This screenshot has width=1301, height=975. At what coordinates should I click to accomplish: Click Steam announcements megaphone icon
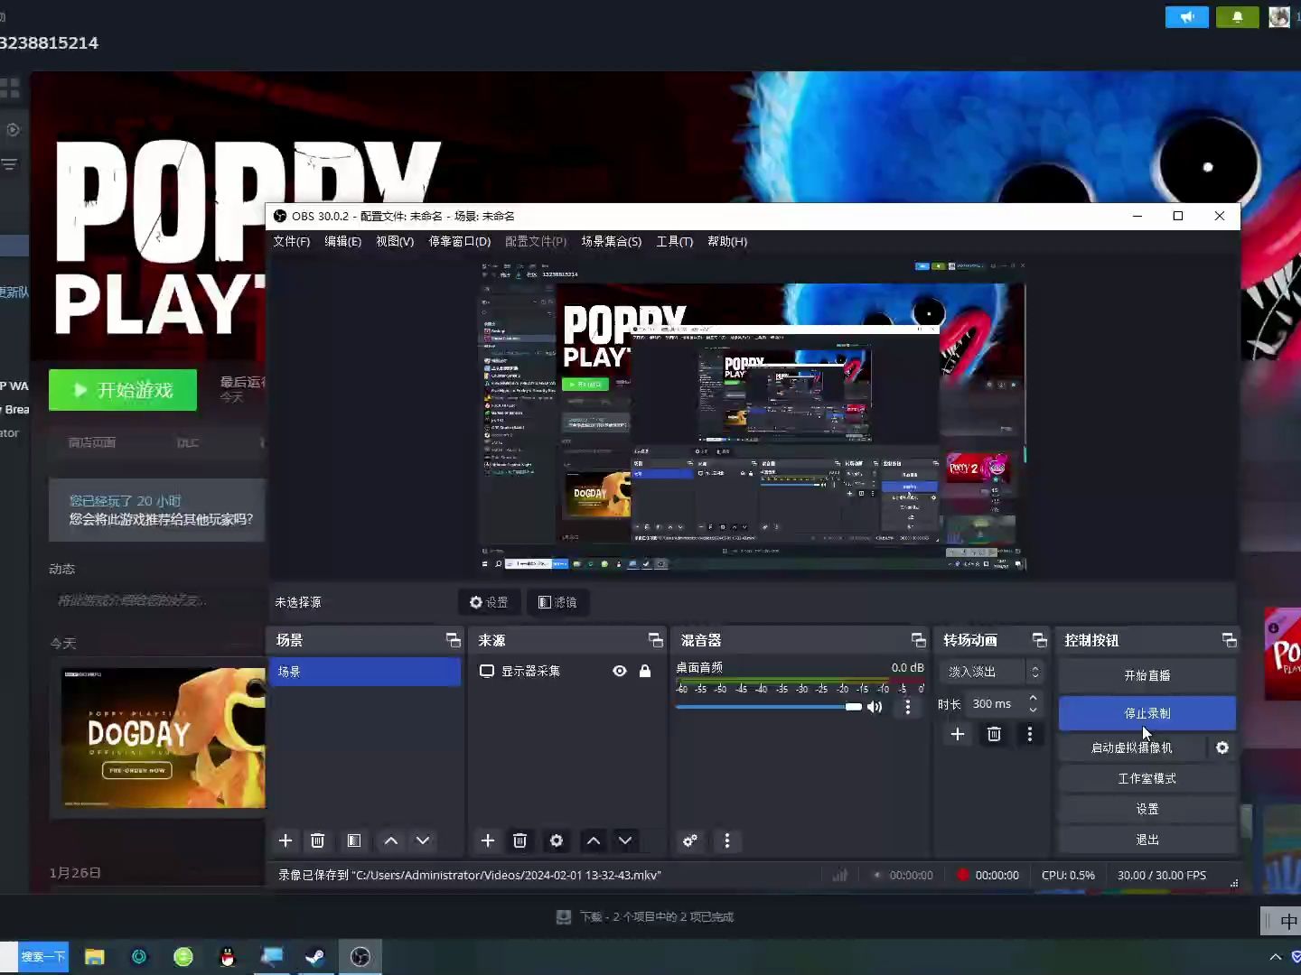point(1187,17)
